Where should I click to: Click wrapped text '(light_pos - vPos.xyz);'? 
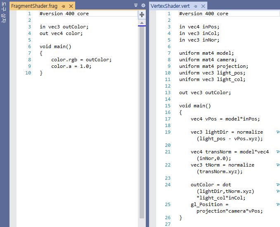pos(230,139)
